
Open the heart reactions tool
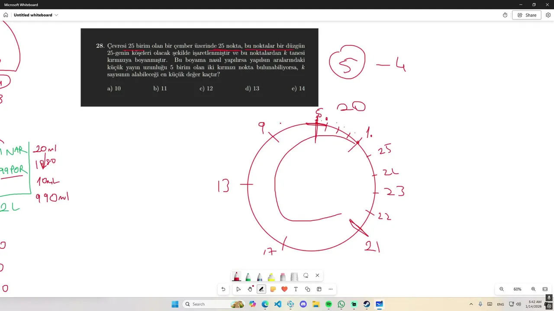click(284, 289)
